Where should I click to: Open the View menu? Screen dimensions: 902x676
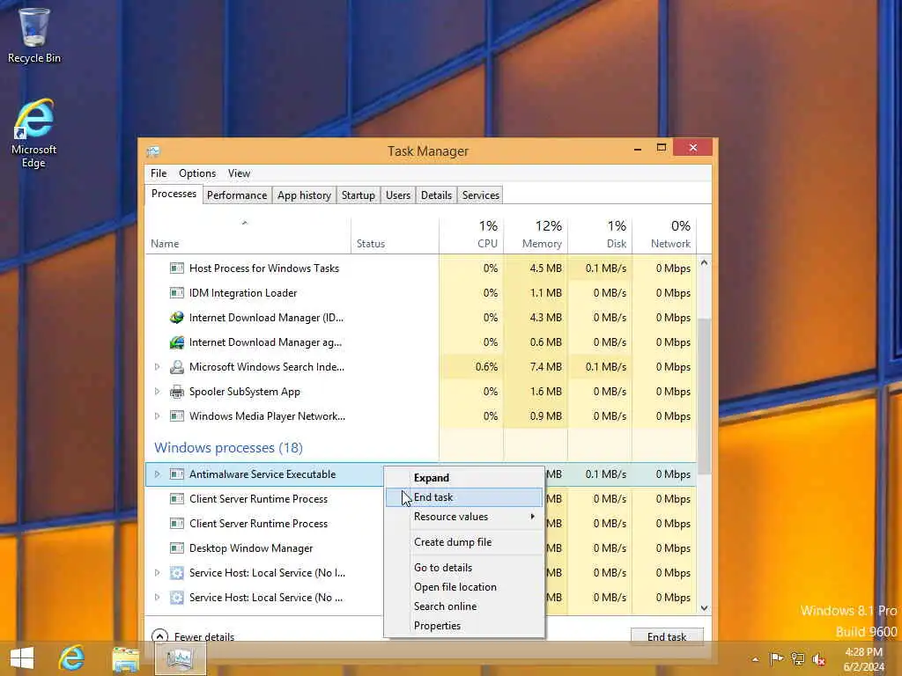coord(239,173)
